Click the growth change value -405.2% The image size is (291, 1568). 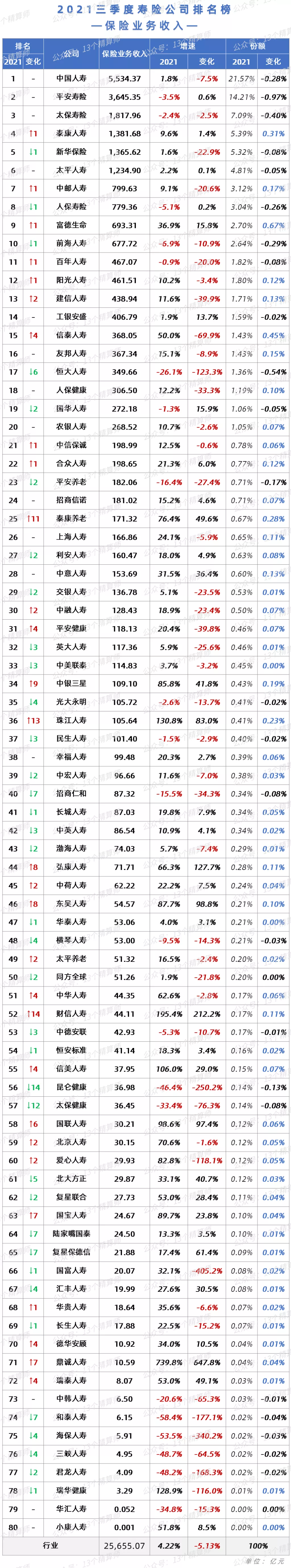point(207,1270)
